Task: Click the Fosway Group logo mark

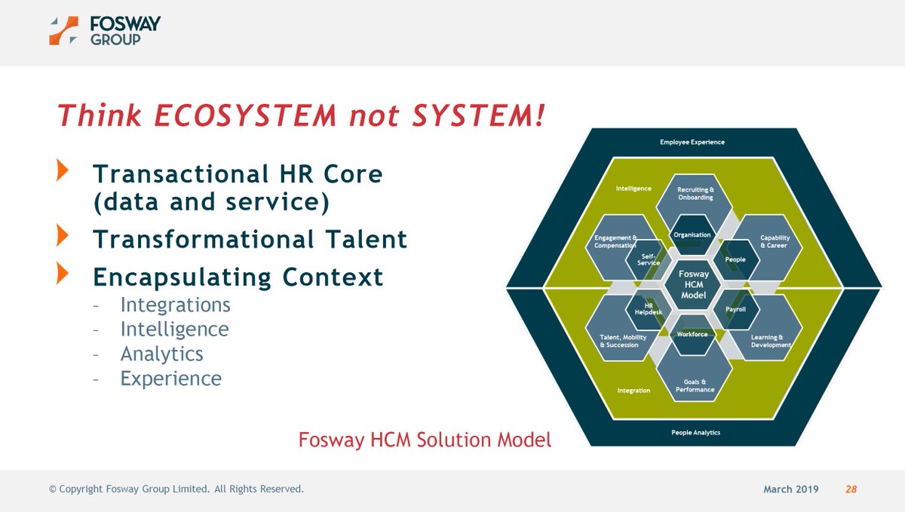Action: point(63,31)
